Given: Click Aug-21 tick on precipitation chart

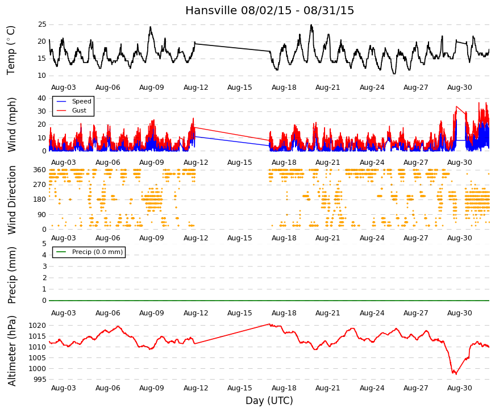Looking at the screenshot, I should [x=328, y=313].
